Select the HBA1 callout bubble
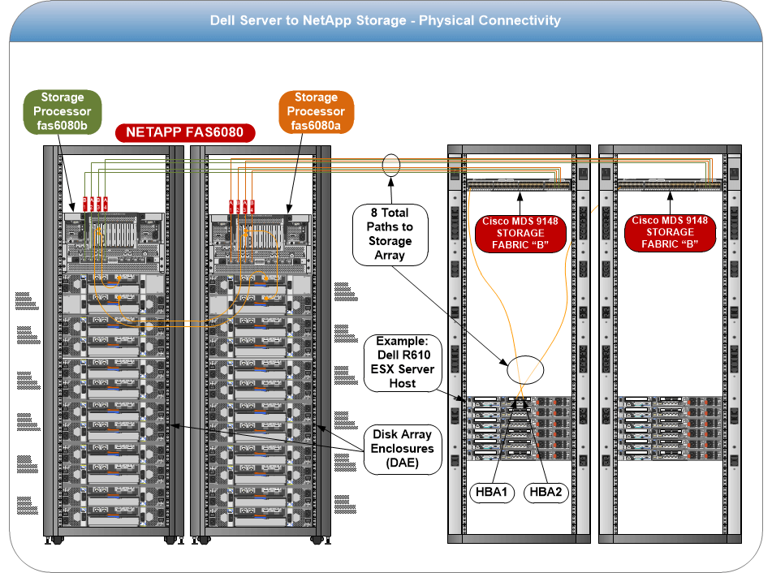Image resolution: width=772 pixels, height=573 pixels. pyautogui.click(x=493, y=492)
